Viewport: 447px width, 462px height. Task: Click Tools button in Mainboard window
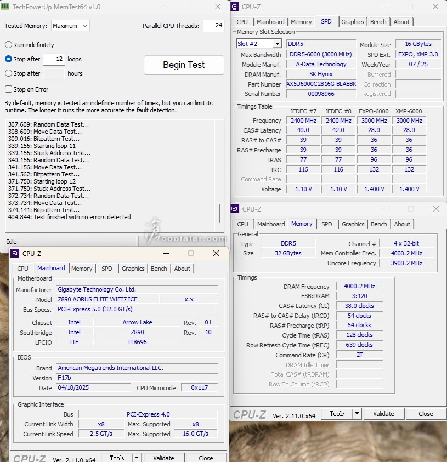click(x=117, y=458)
